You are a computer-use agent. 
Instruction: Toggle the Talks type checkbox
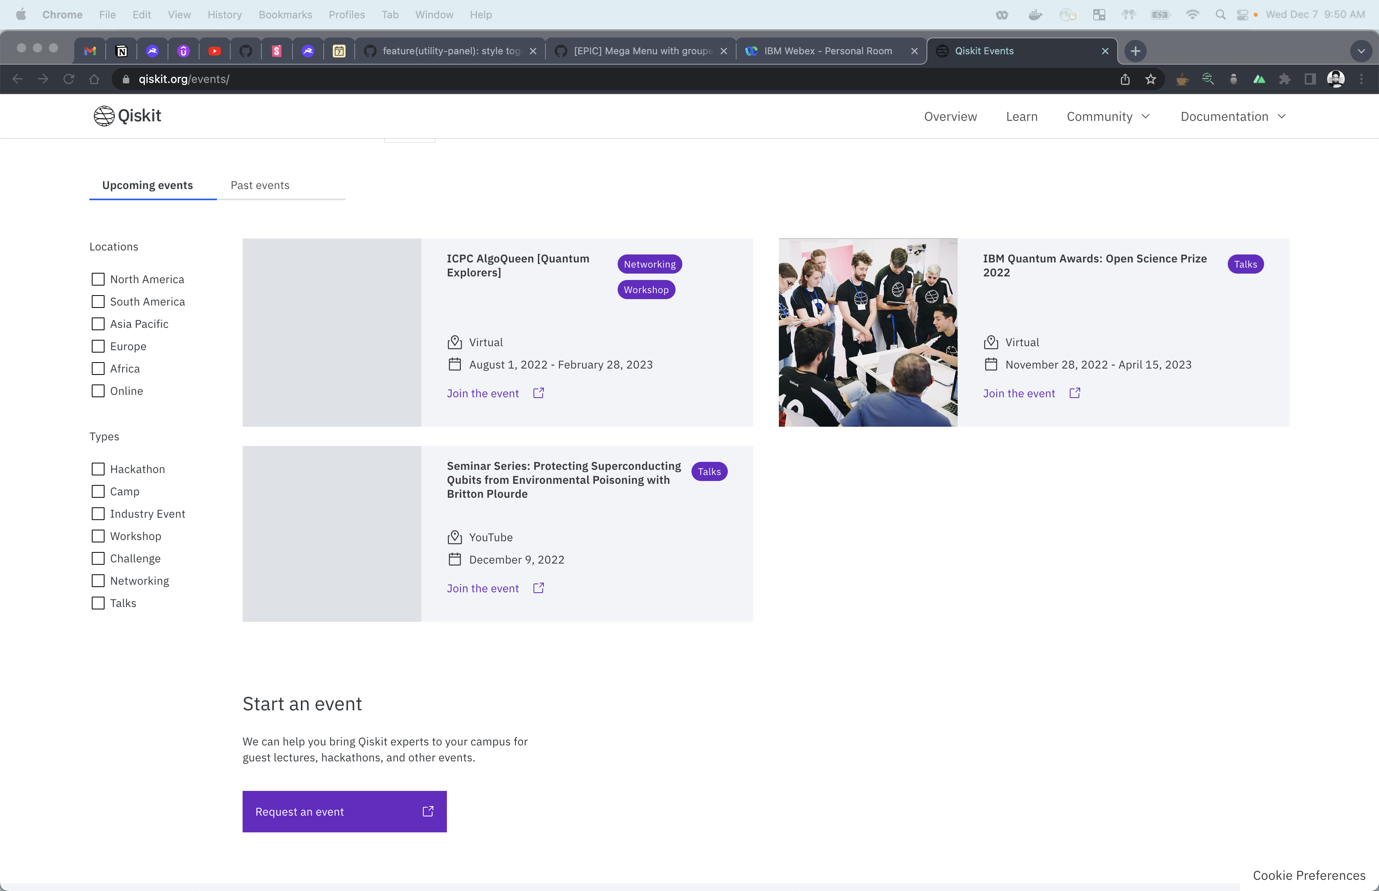(x=99, y=603)
